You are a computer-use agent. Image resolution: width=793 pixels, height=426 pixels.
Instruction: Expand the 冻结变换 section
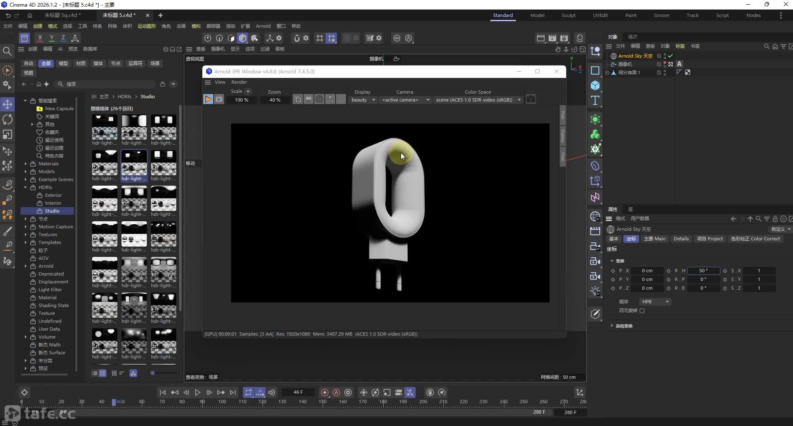(x=612, y=326)
